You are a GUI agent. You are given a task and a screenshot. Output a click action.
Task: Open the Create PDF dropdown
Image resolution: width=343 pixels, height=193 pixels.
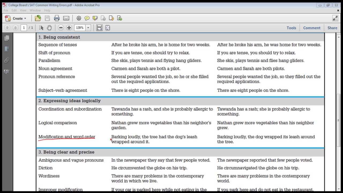pos(16,18)
